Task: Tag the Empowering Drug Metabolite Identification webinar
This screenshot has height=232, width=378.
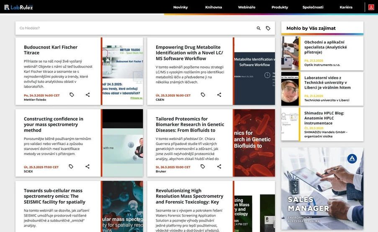Action: 203,95
